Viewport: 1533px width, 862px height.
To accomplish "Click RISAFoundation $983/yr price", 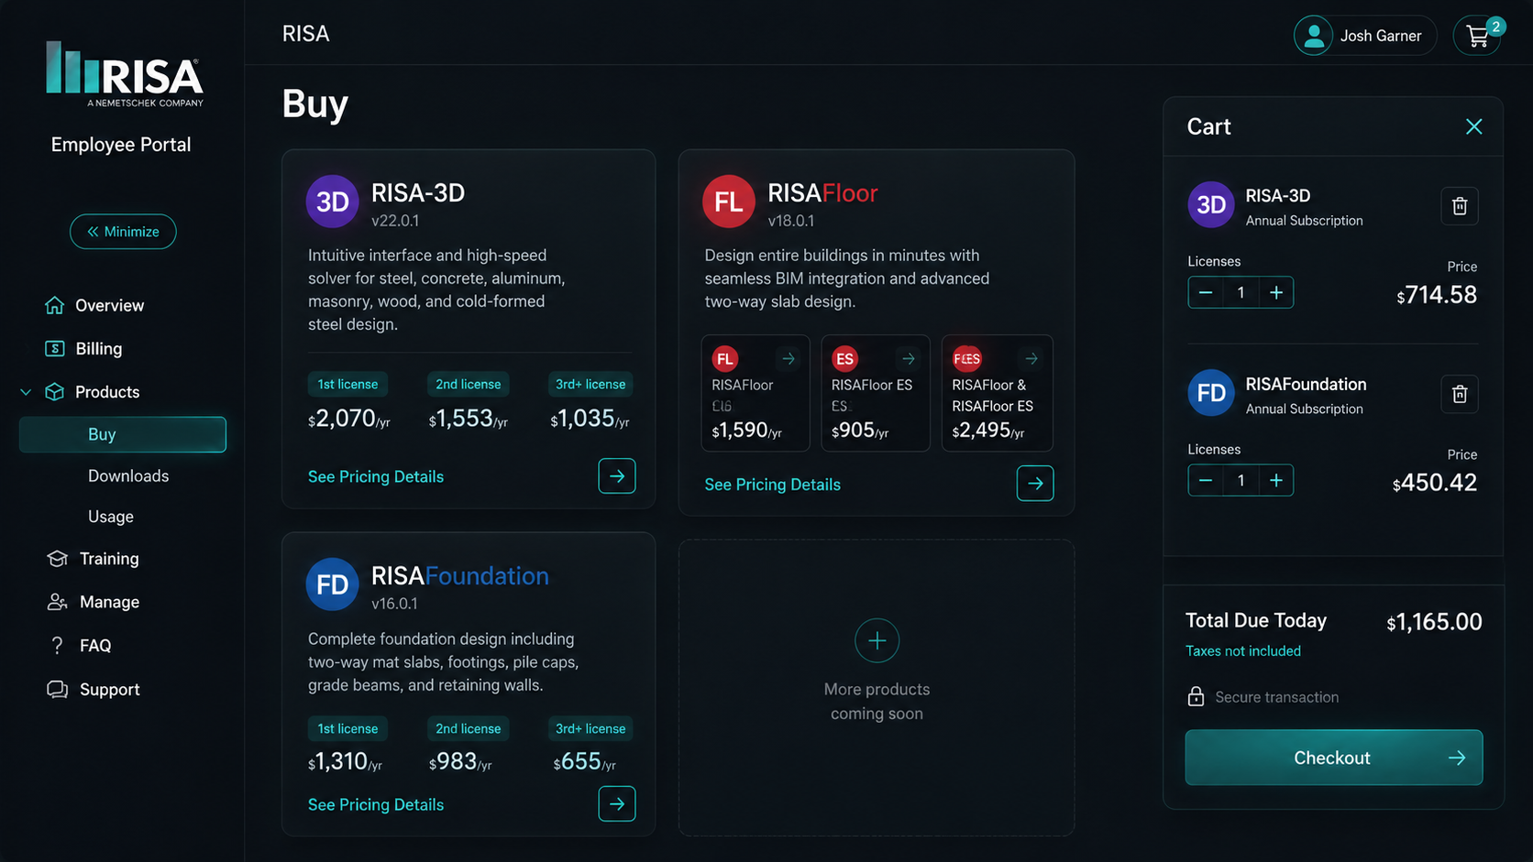I will coord(460,762).
